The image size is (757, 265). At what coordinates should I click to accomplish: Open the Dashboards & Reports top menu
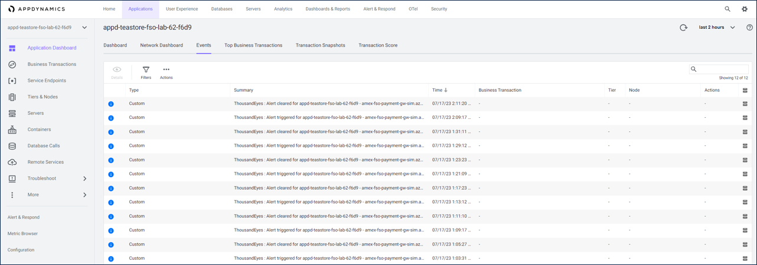(328, 9)
